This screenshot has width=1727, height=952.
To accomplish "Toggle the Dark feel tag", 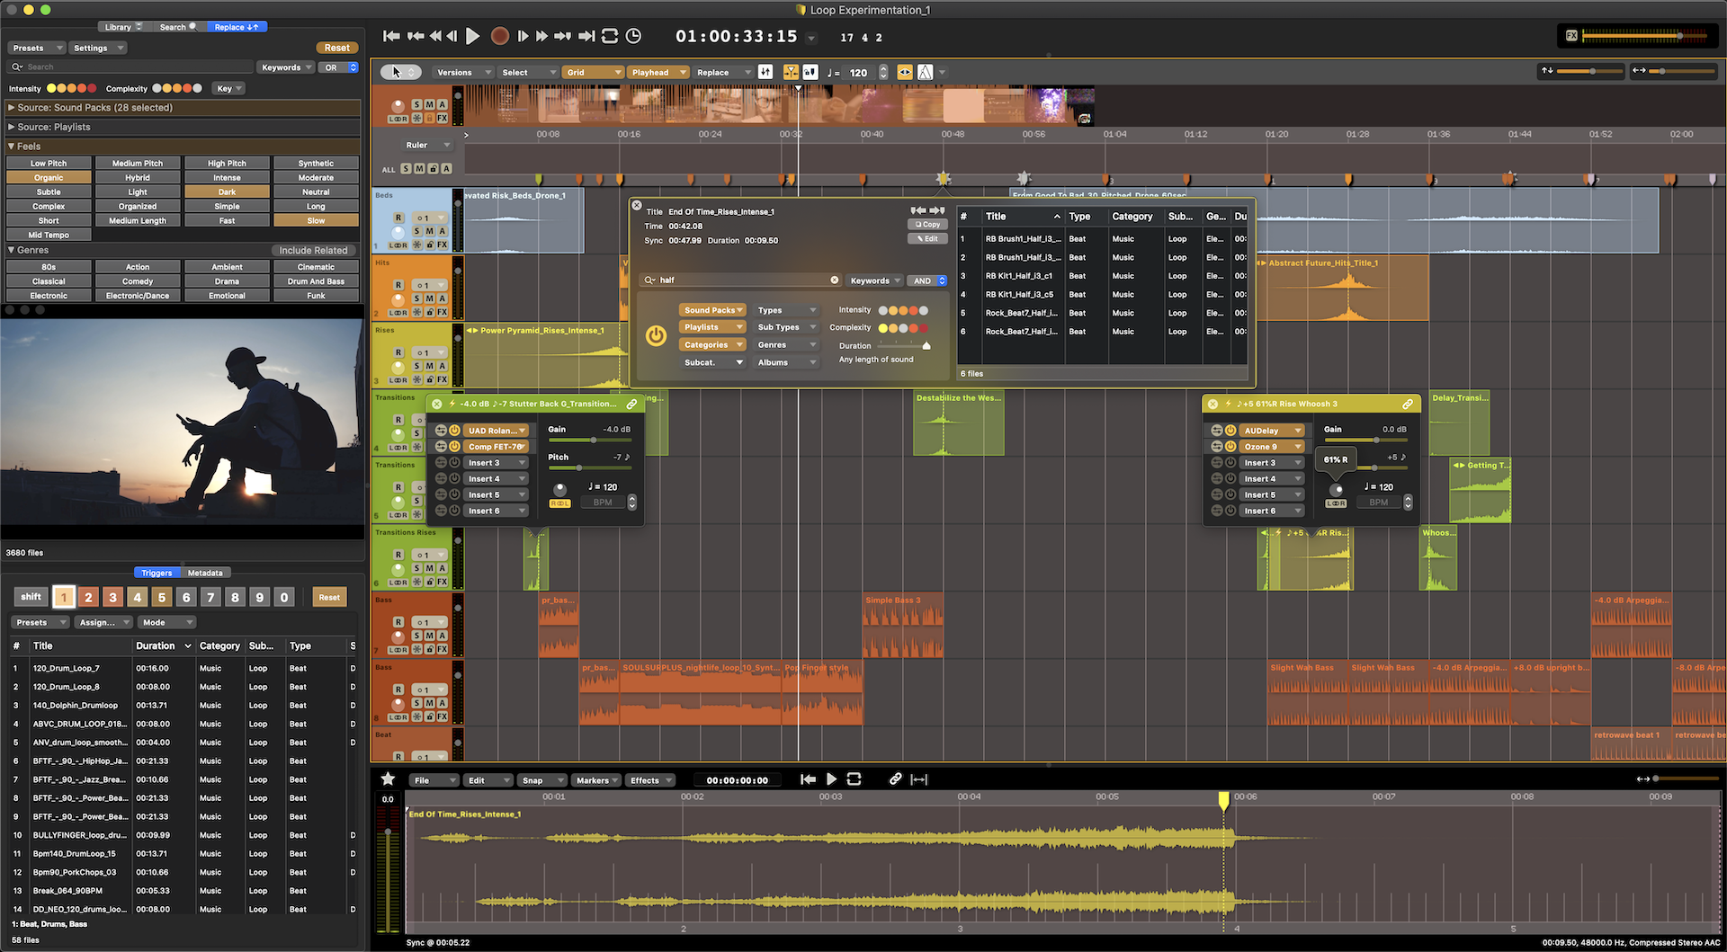I will tap(227, 192).
